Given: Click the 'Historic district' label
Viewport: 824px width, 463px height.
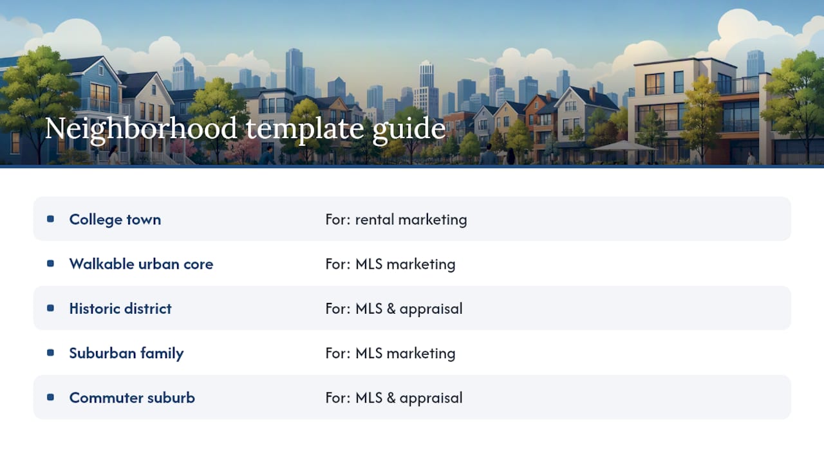Looking at the screenshot, I should [120, 308].
